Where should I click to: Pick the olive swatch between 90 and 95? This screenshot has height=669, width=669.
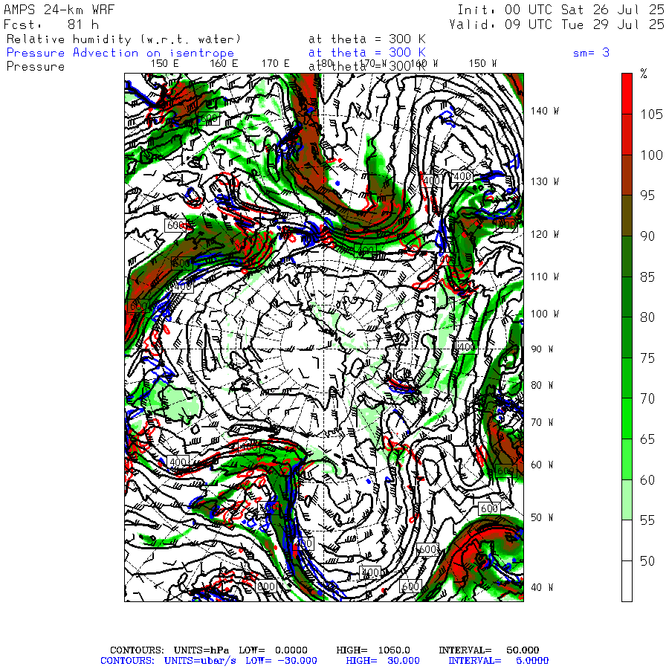627,216
